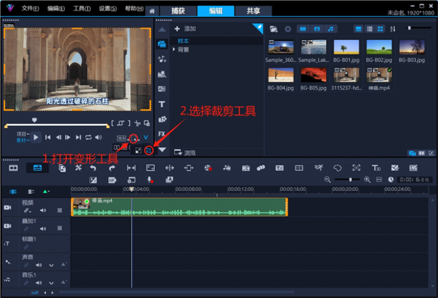Switch to the 共享 tab
This screenshot has width=438, height=298.
245,11
